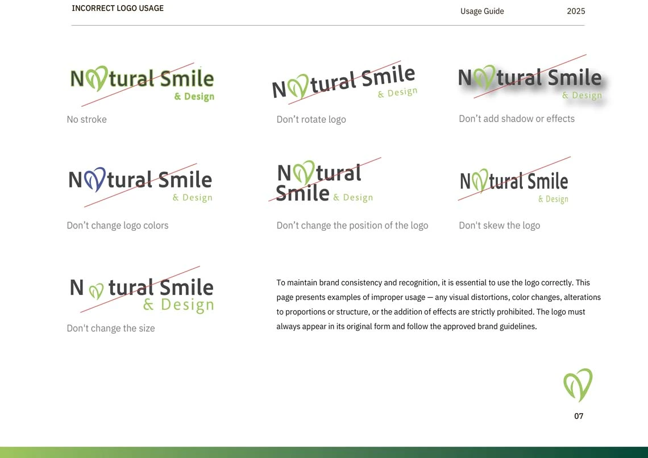
Task: Click the 2025 year label
Action: (576, 11)
